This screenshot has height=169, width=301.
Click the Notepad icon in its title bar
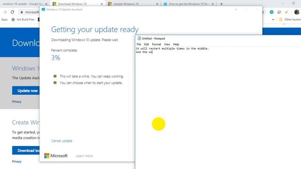[139, 38]
